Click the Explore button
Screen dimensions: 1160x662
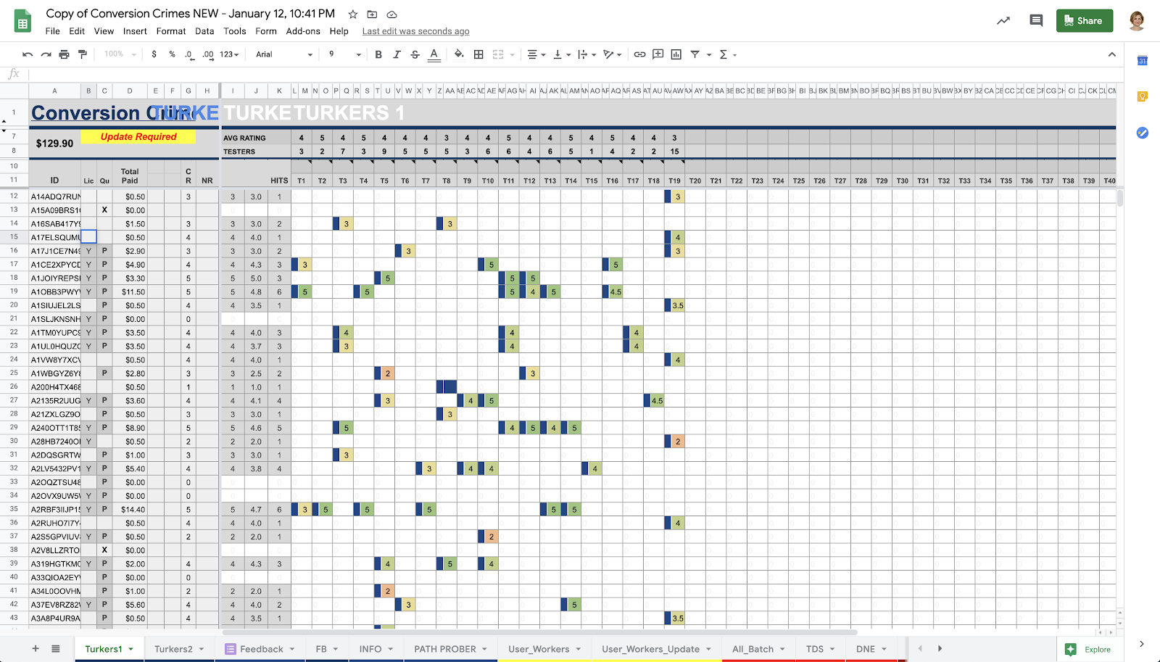1090,650
